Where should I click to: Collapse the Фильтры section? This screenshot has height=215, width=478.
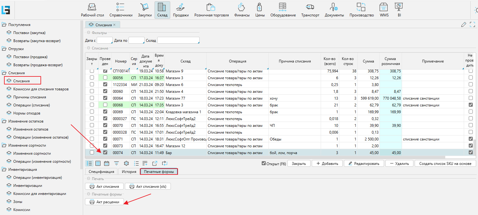click(89, 33)
